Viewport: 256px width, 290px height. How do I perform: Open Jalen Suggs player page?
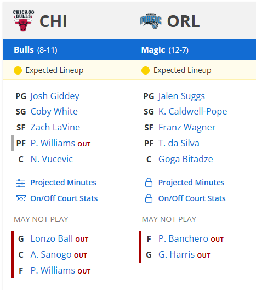tap(181, 96)
